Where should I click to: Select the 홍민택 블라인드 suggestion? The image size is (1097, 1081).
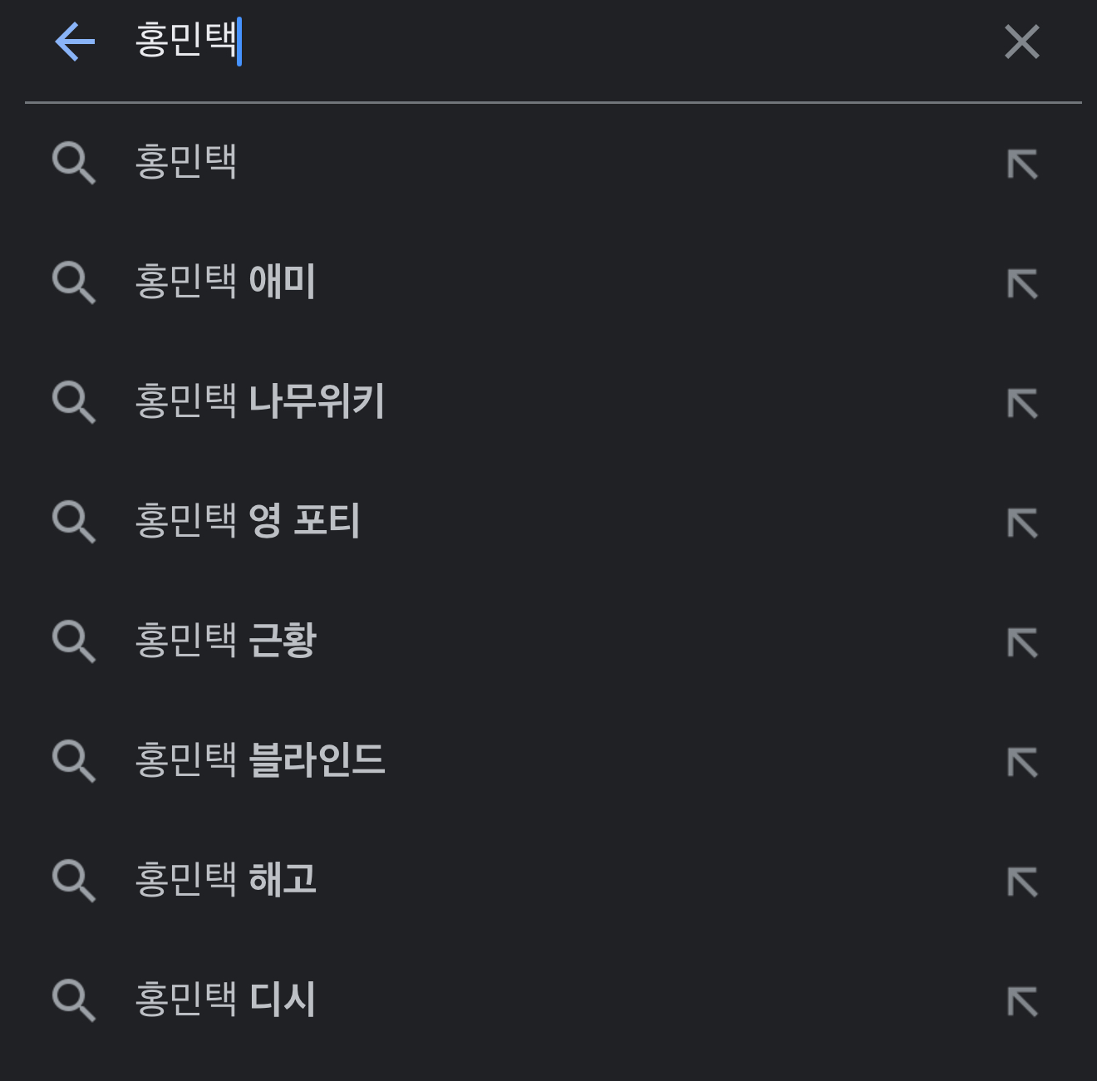tap(259, 760)
